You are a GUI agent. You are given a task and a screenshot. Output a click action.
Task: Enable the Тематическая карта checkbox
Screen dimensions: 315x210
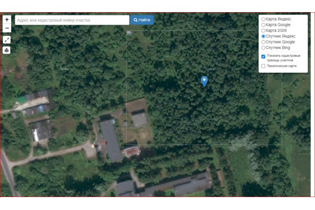263,66
